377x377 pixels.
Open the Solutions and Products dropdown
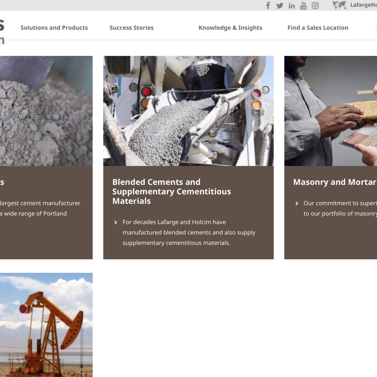coord(54,28)
